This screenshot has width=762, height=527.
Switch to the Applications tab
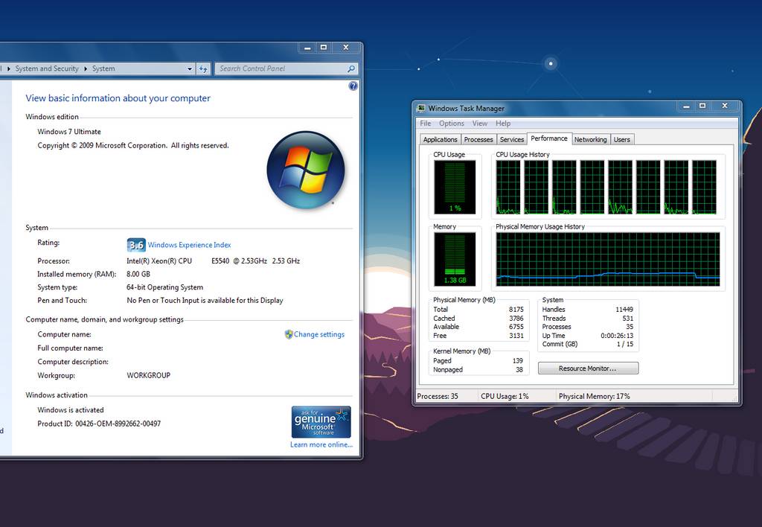point(441,139)
